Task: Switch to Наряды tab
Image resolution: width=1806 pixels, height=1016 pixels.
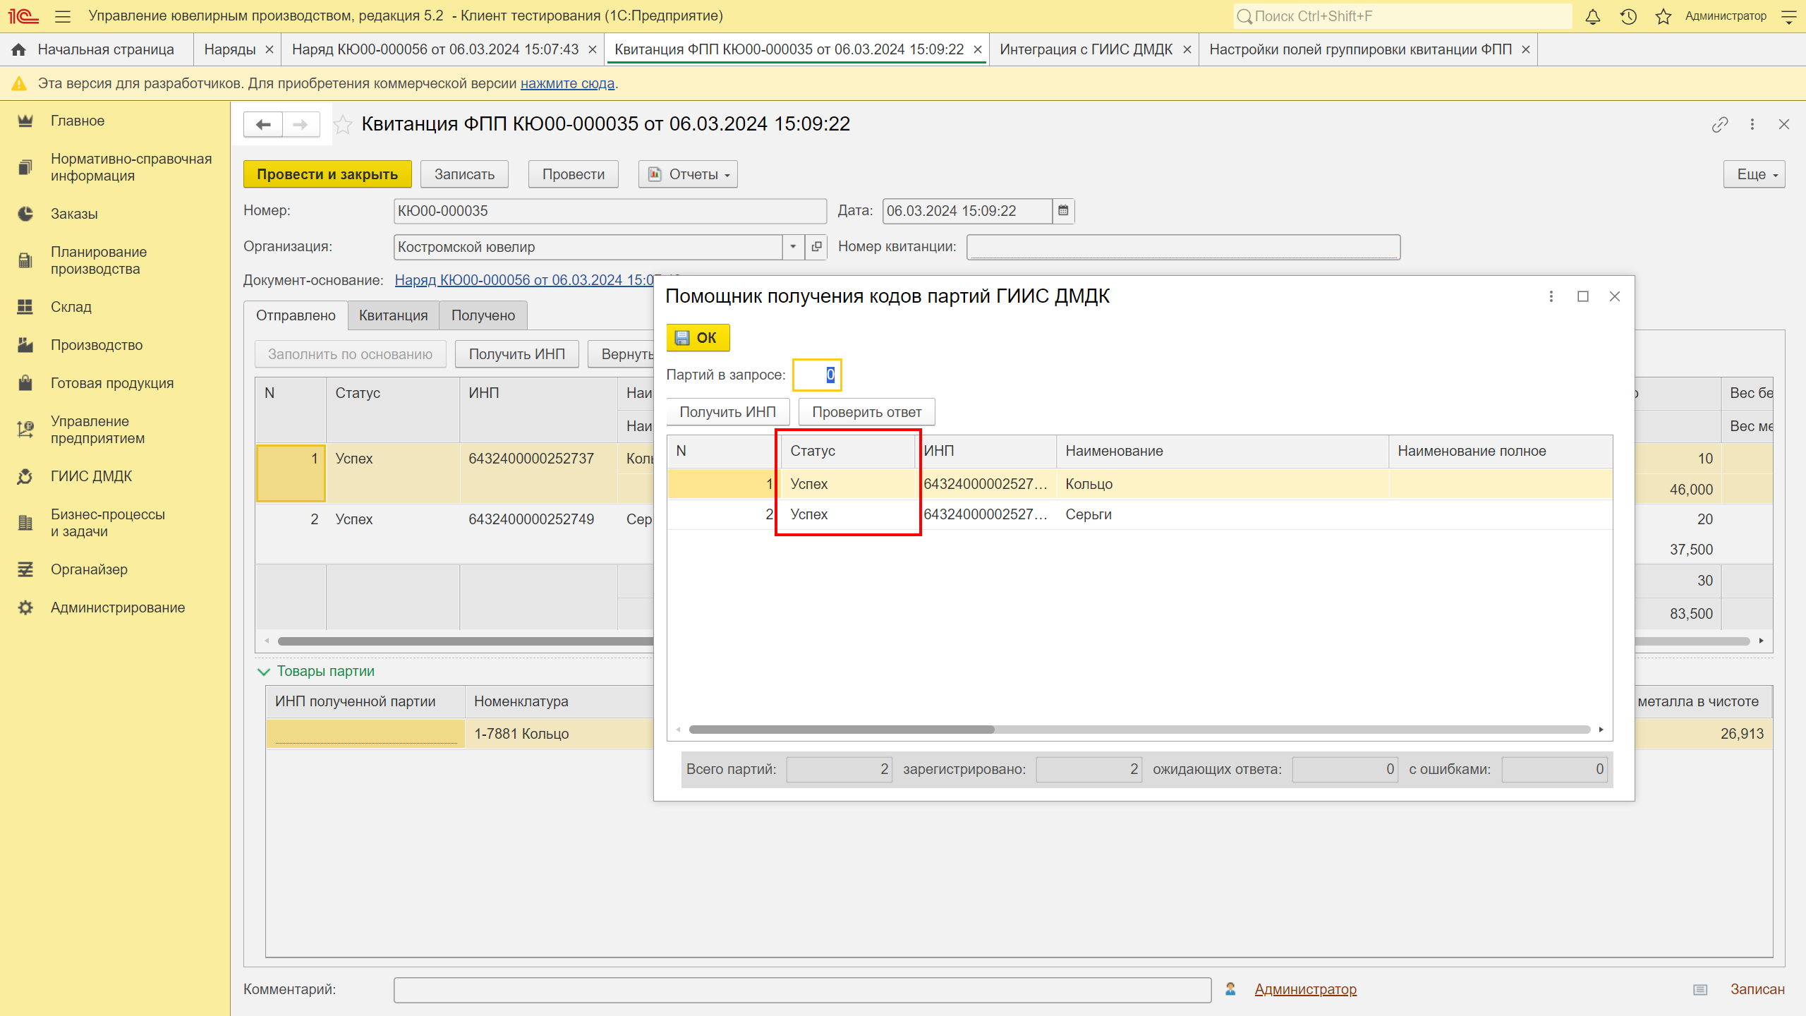Action: pos(230,49)
